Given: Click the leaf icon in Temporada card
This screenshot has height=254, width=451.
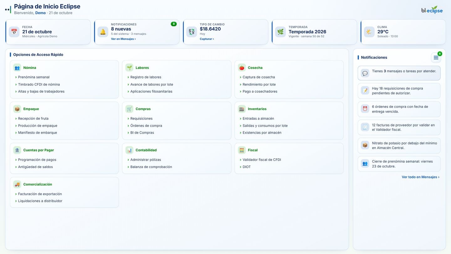Looking at the screenshot, I should (x=280, y=32).
